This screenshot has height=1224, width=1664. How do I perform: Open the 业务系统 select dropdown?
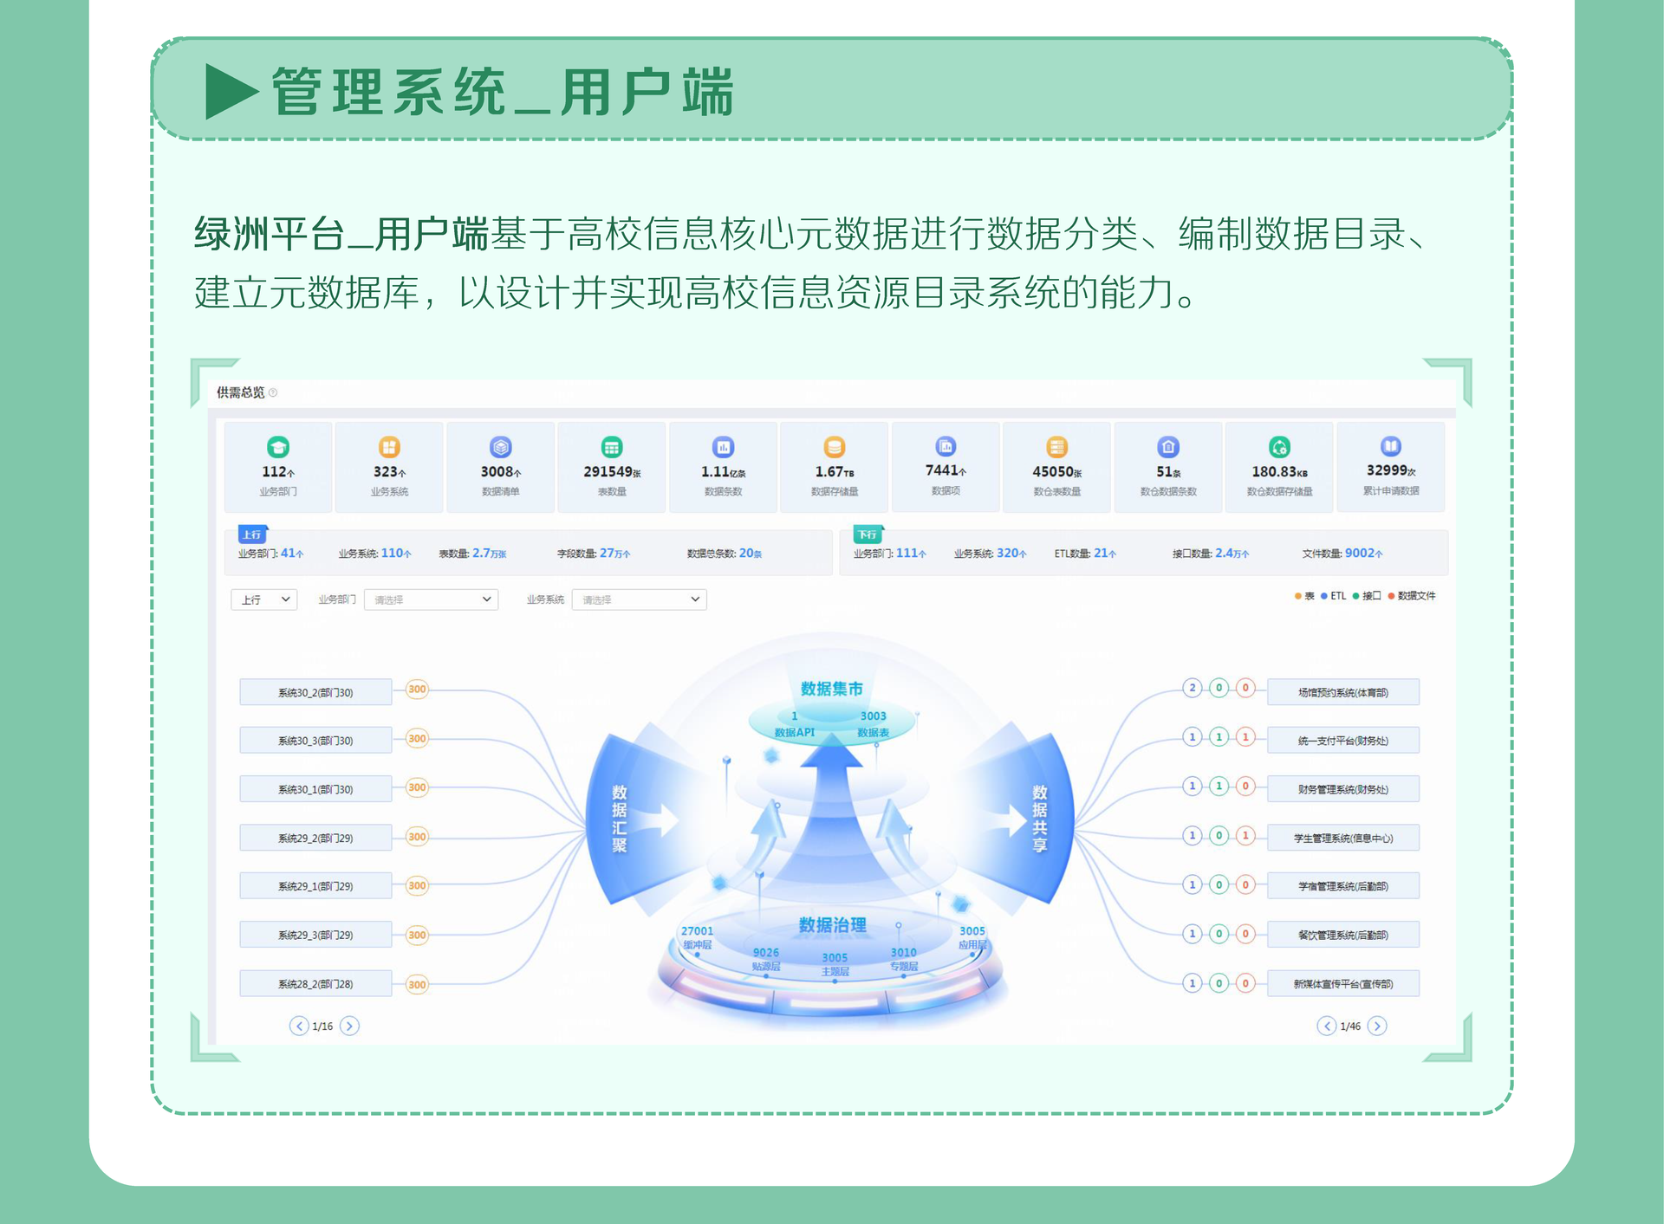point(639,599)
